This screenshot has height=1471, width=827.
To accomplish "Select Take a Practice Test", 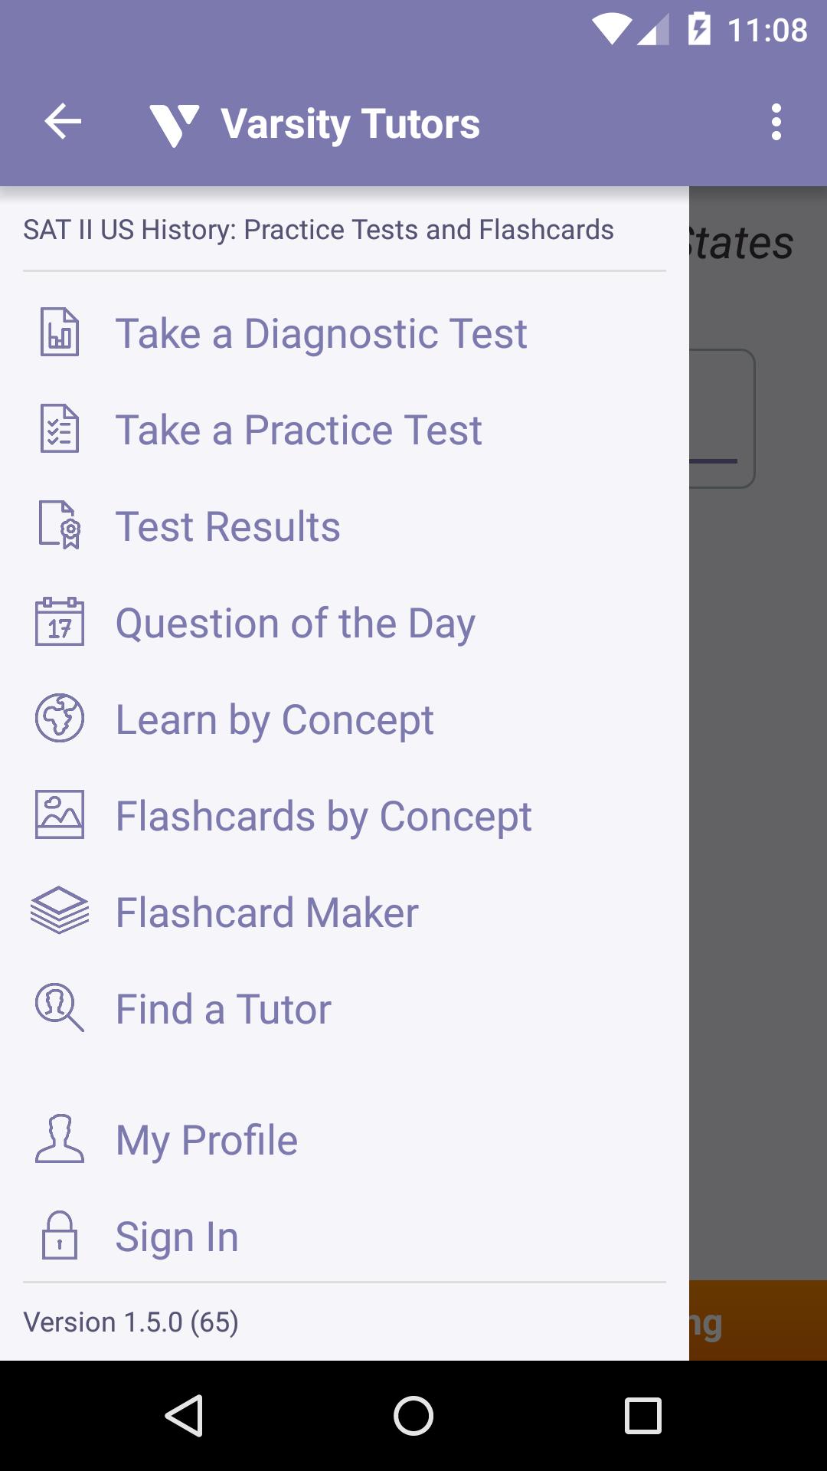I will click(299, 431).
